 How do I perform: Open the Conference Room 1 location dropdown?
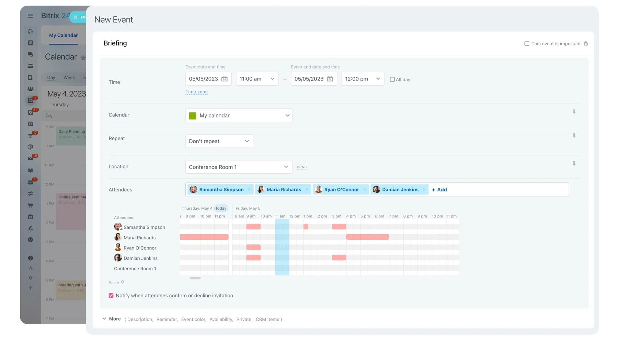pos(238,167)
